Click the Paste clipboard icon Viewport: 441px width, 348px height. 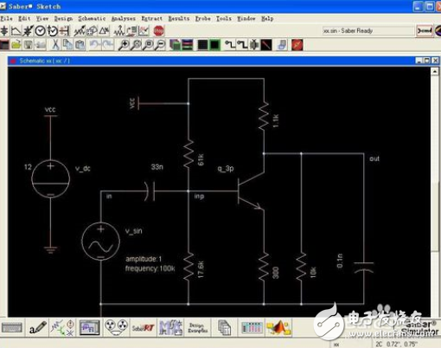[x=80, y=45]
